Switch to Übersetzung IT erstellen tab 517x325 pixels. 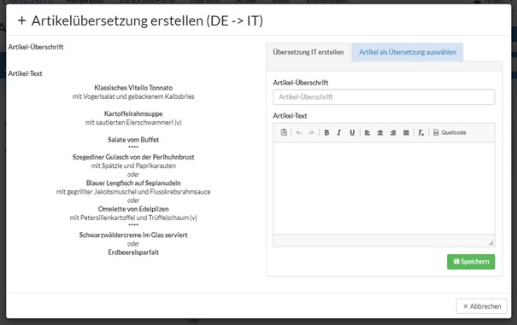(x=308, y=52)
